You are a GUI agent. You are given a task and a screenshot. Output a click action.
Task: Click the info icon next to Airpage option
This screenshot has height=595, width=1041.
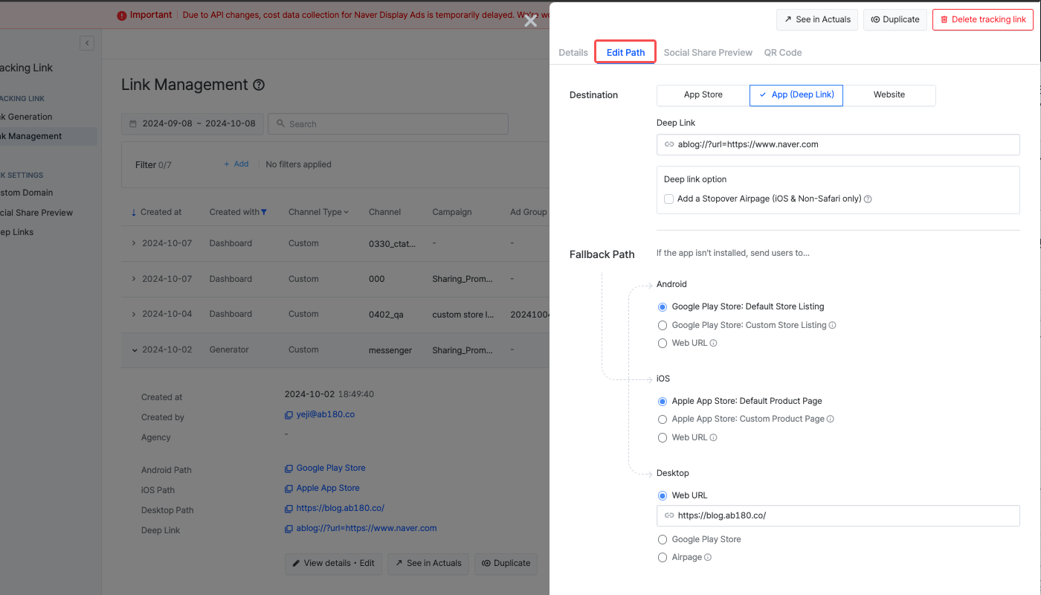coord(708,558)
